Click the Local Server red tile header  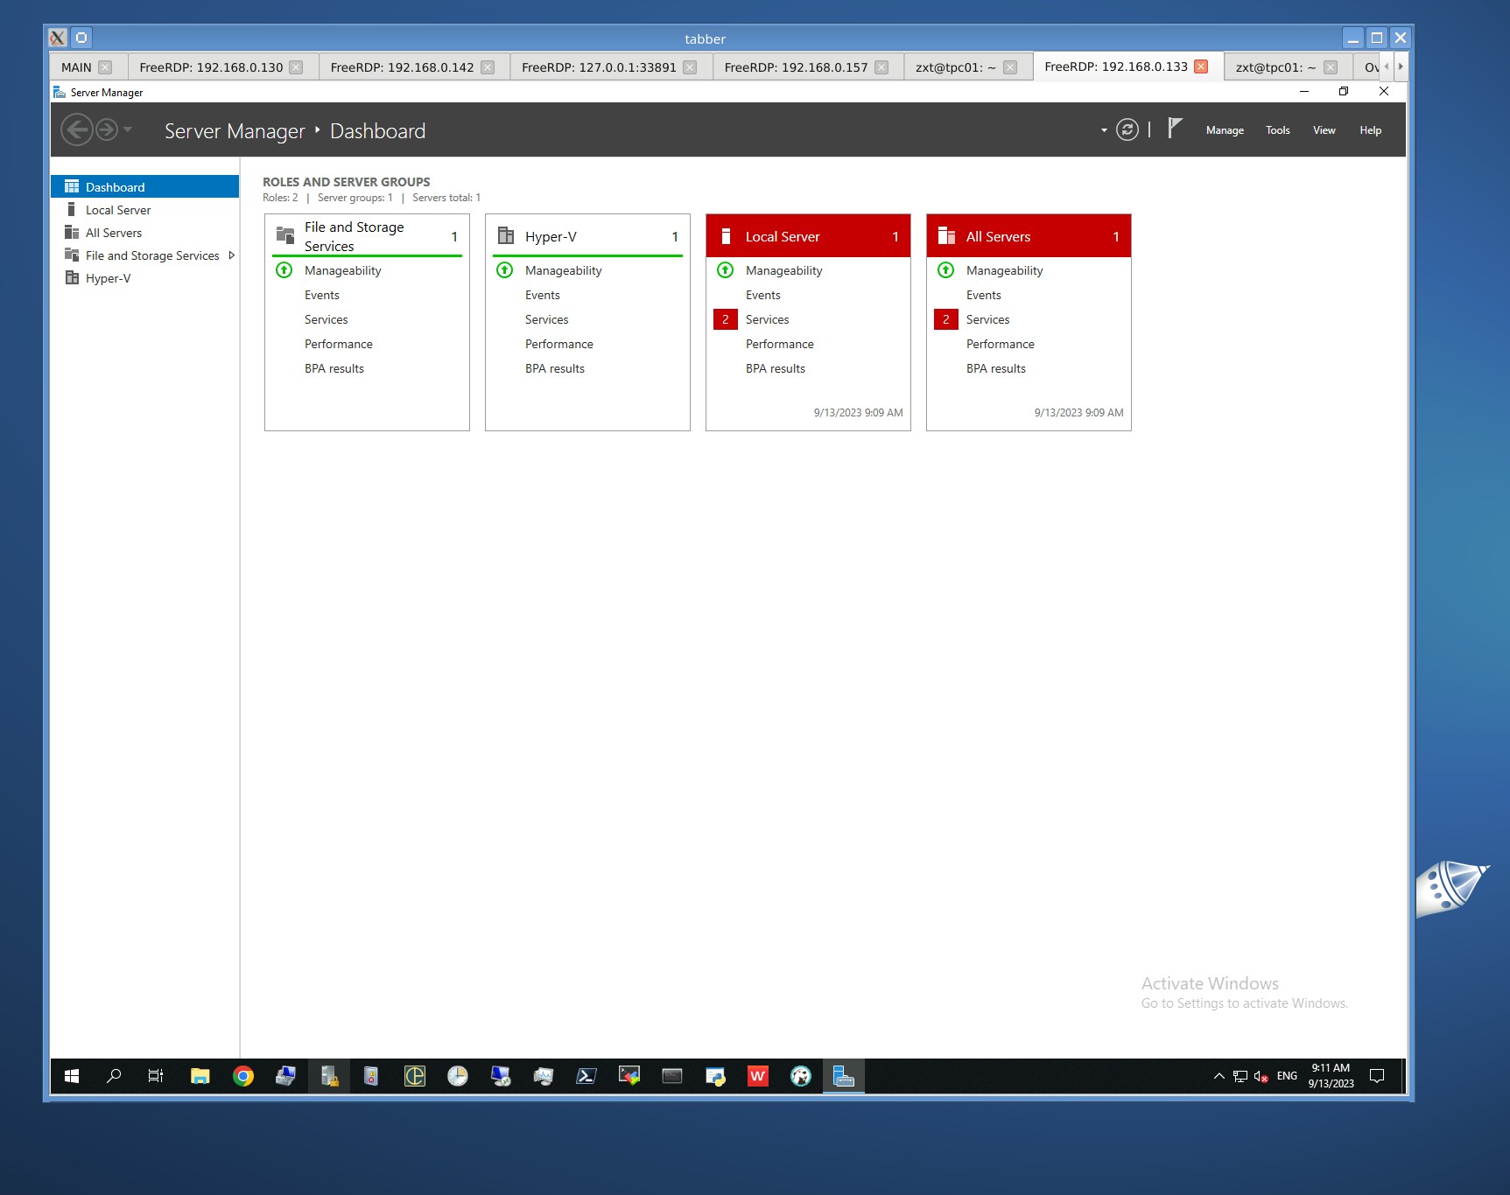808,236
